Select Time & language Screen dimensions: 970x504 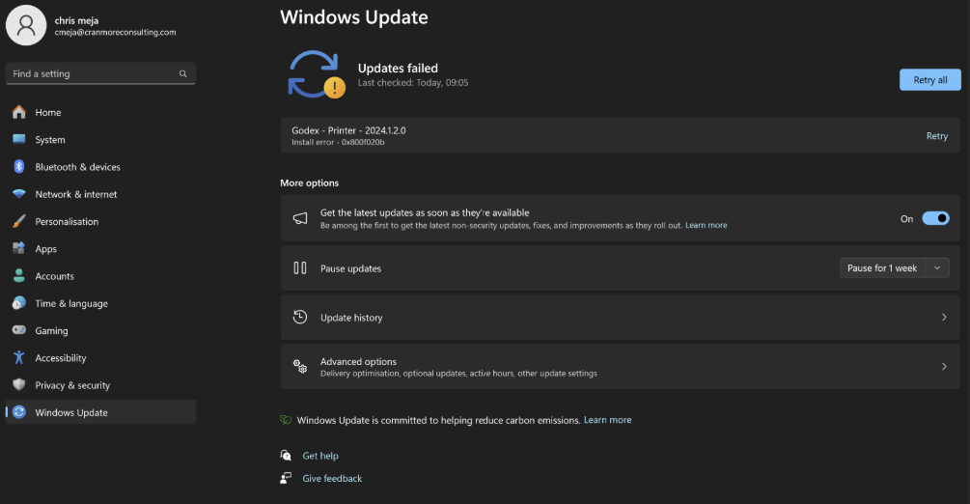point(100,303)
